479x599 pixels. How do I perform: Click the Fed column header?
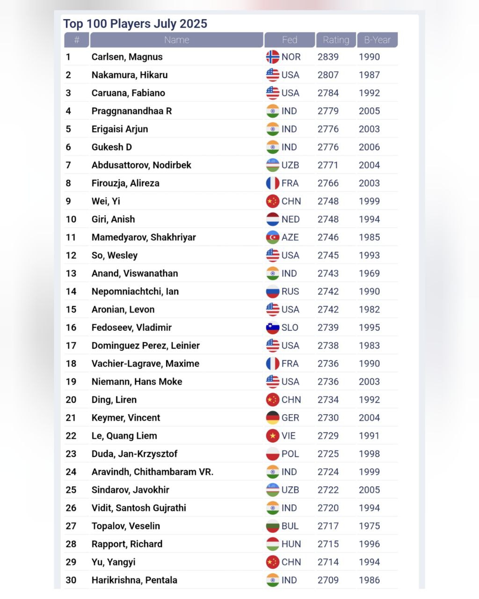tap(290, 40)
